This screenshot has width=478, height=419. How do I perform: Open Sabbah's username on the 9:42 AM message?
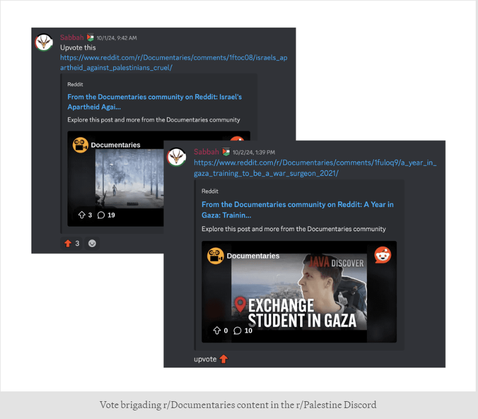pos(72,37)
